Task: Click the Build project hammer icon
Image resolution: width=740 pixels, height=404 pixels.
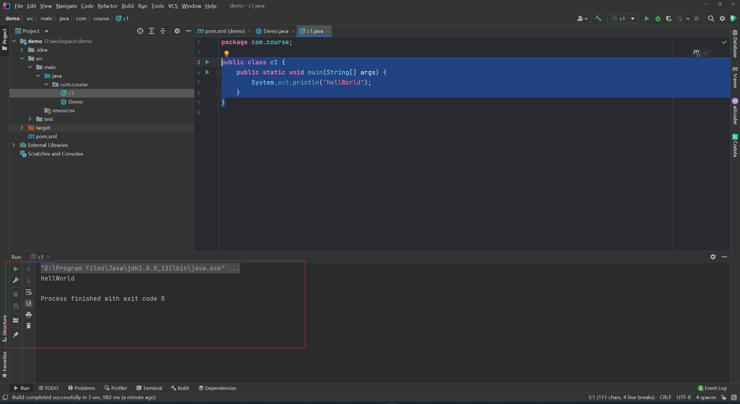Action: pyautogui.click(x=598, y=18)
